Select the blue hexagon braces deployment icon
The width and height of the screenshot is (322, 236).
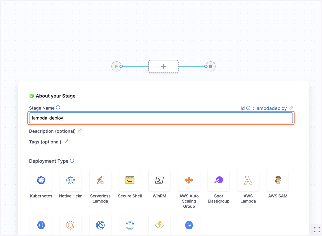(x=41, y=225)
